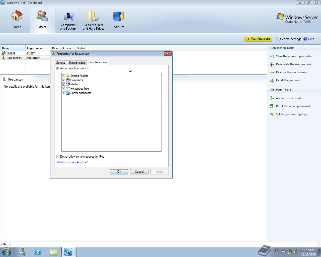Image resolution: width=321 pixels, height=257 pixels.
Task: Open Server Manager from taskbar
Action: 22,252
